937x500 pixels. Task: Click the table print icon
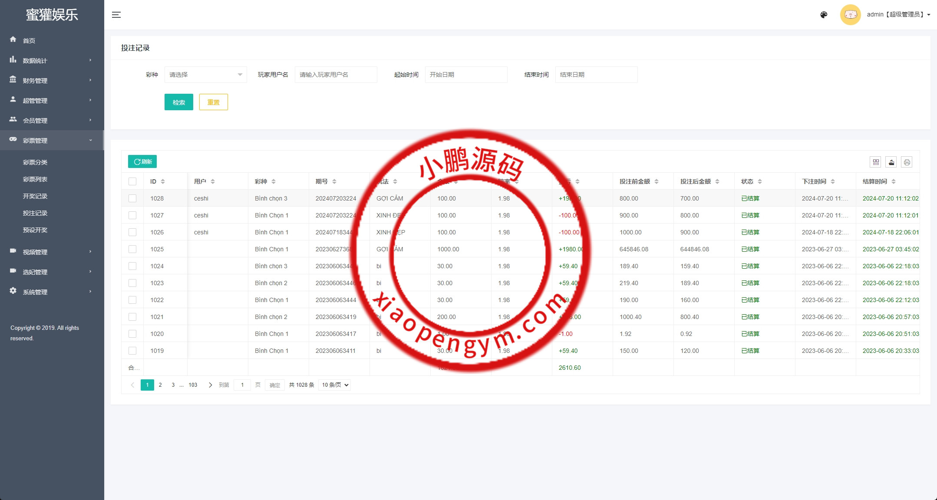907,162
